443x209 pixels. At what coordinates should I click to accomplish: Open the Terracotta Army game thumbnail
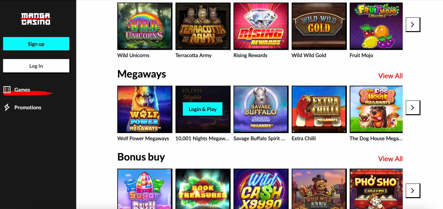203,26
